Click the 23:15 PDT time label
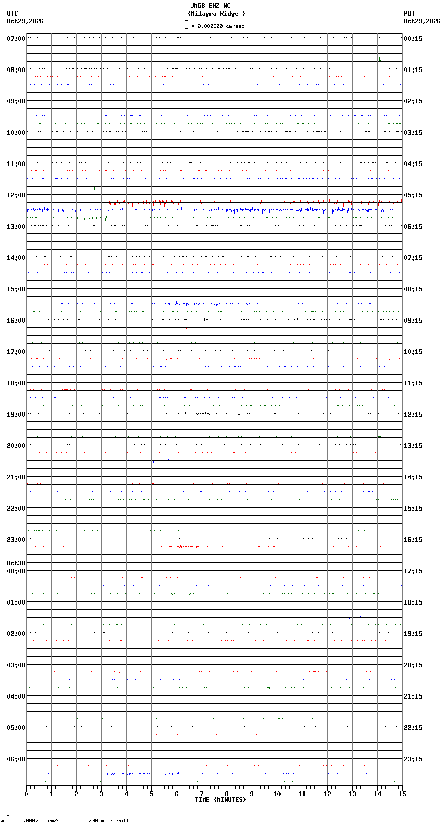 pos(413,759)
